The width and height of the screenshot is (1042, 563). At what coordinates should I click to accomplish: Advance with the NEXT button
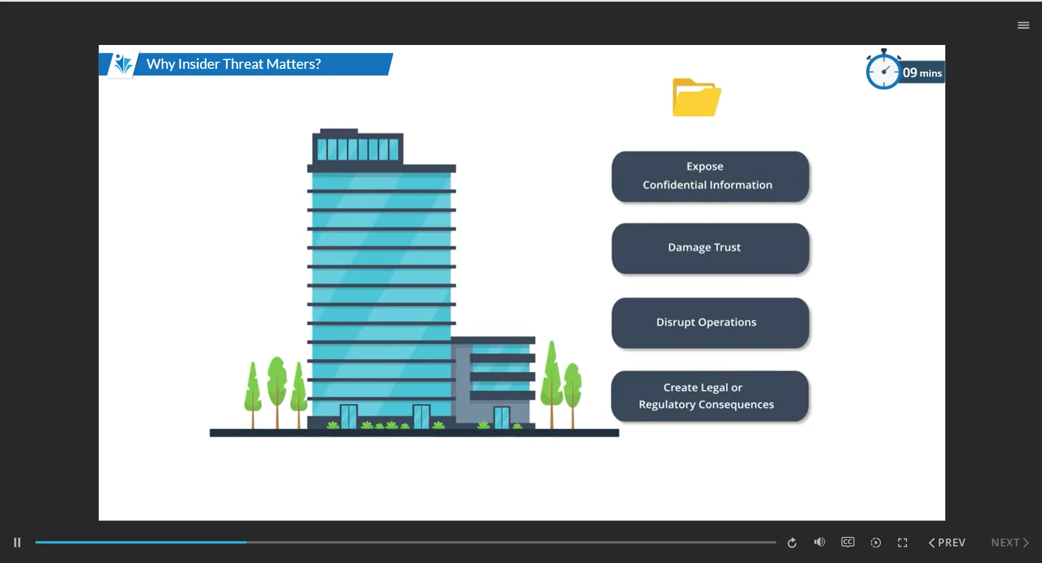point(1010,542)
